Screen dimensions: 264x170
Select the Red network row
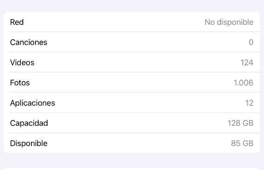point(132,22)
